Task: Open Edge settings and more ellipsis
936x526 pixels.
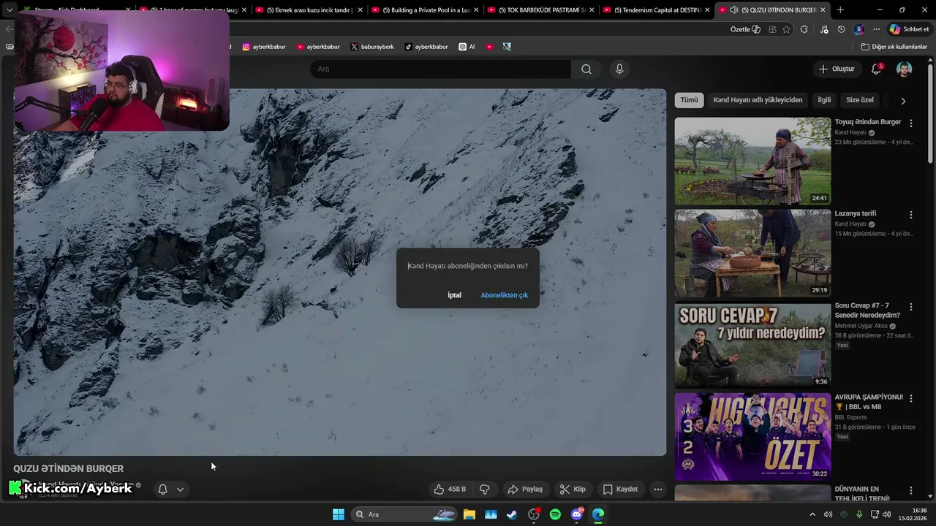Action: pyautogui.click(x=876, y=29)
